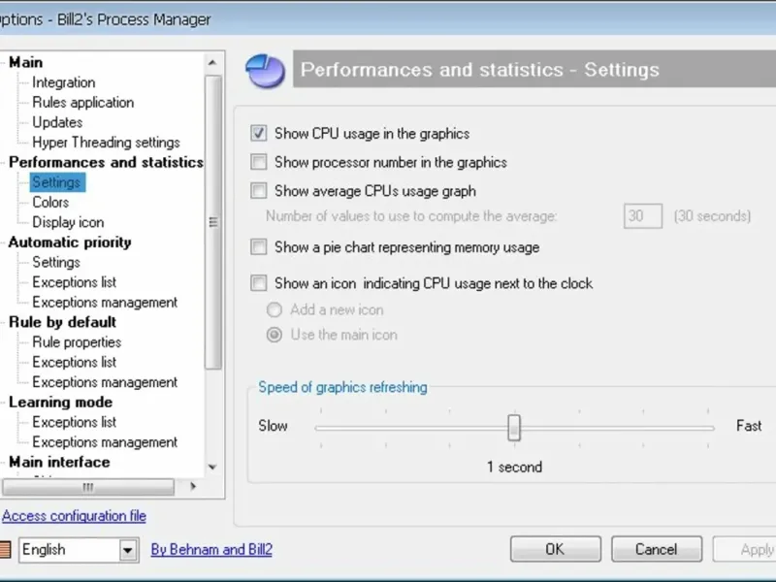Viewport: 776px width, 582px height.
Task: Open Exceptions list under Rule by default
Action: [x=75, y=362]
